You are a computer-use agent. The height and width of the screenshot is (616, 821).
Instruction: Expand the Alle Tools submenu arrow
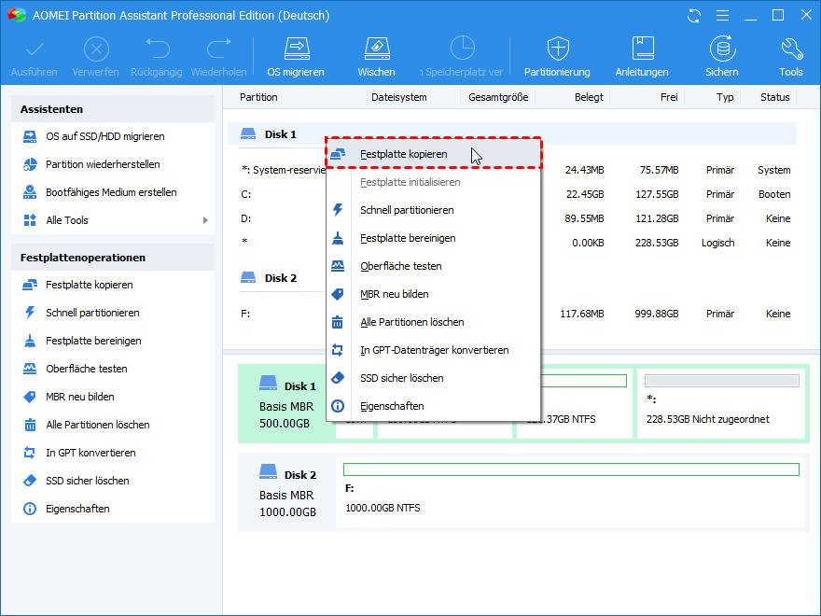(205, 220)
